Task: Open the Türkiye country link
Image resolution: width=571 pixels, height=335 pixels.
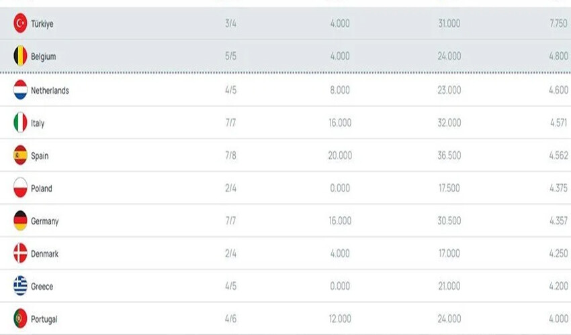Action: (42, 24)
